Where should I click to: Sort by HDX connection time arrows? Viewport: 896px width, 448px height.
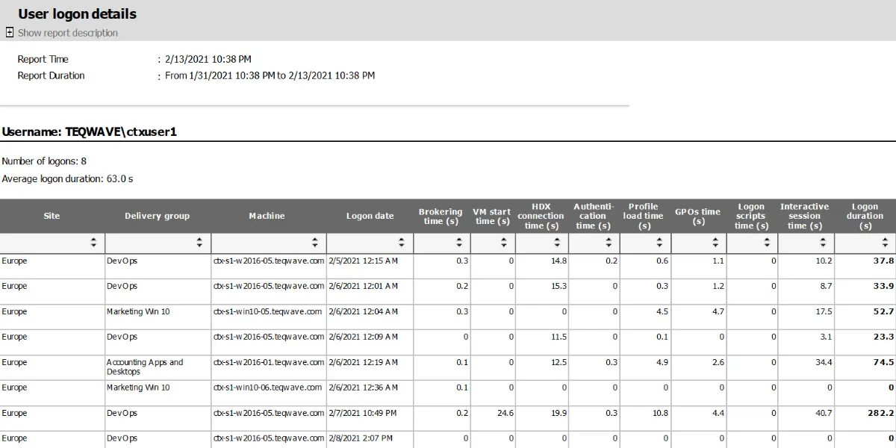[x=556, y=243]
